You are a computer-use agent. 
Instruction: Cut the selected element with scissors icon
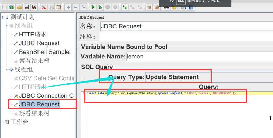43,7
